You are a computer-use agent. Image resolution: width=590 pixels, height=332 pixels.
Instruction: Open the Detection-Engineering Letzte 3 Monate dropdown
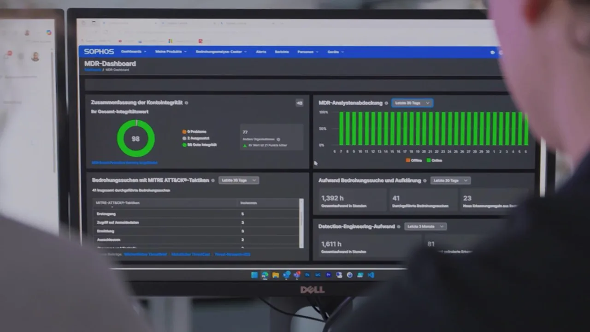pos(425,226)
